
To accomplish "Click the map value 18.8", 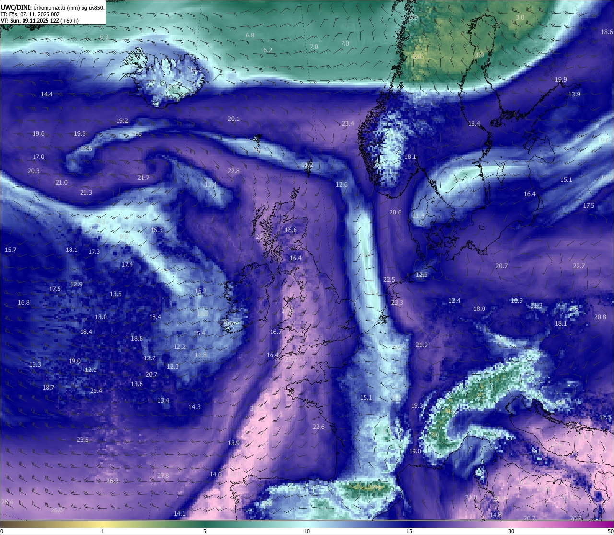I will click(137, 339).
